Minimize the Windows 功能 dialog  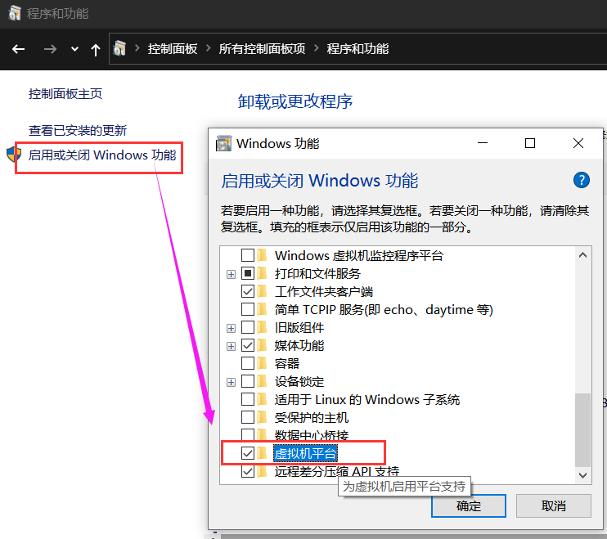(483, 143)
